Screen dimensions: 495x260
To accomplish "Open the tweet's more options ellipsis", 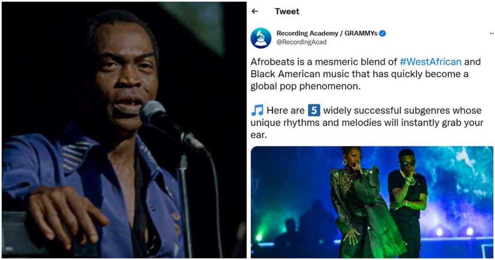I will pyautogui.click(x=491, y=33).
